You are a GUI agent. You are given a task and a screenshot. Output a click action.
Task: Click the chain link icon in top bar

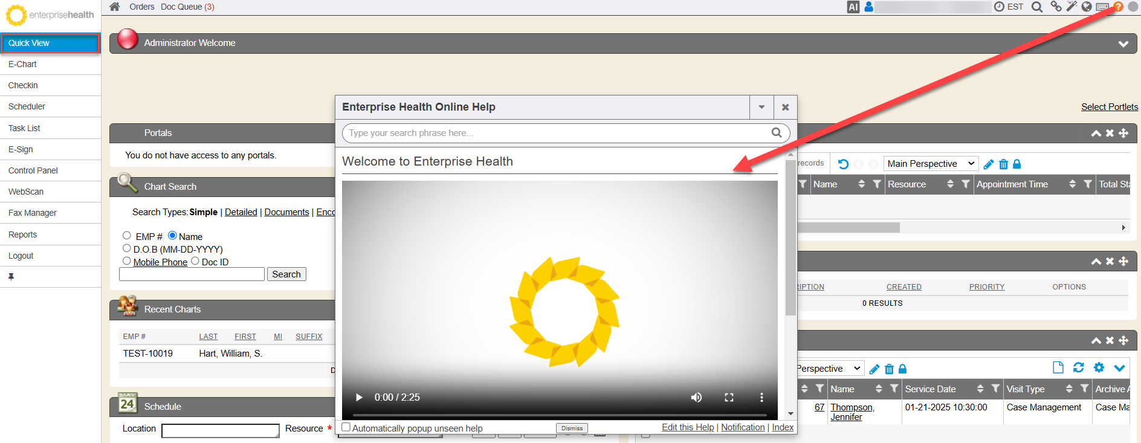coord(1056,7)
